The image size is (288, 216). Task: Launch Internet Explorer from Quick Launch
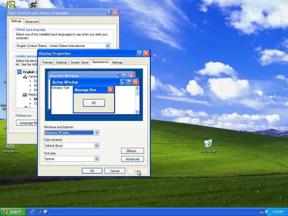pyautogui.click(x=33, y=212)
